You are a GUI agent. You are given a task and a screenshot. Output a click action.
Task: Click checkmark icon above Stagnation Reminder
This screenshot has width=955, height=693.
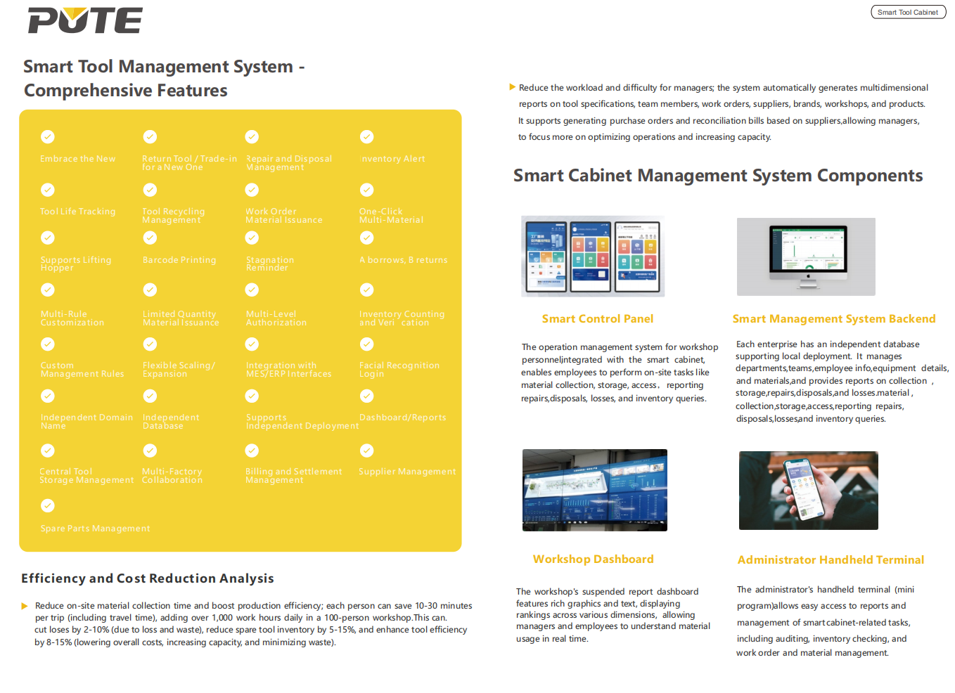click(252, 238)
